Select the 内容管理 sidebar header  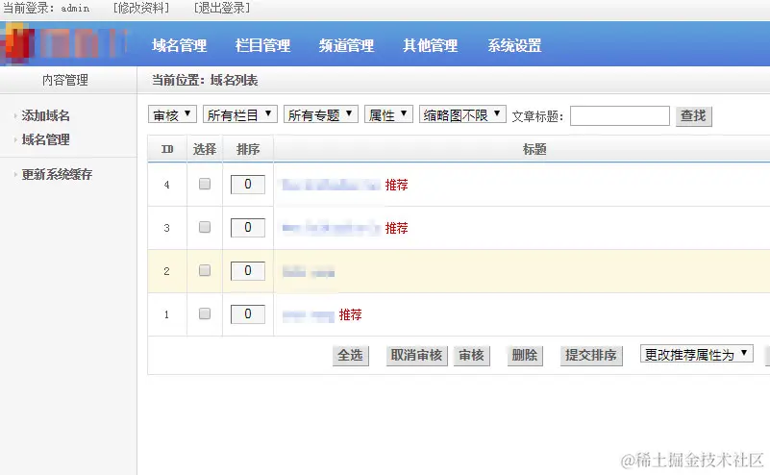click(x=65, y=80)
